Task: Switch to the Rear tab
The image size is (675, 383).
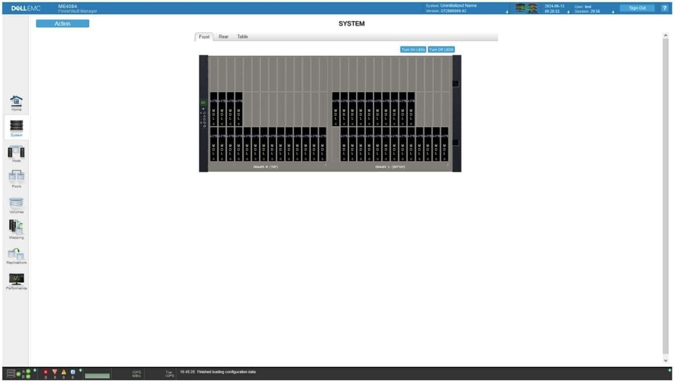Action: (x=224, y=36)
